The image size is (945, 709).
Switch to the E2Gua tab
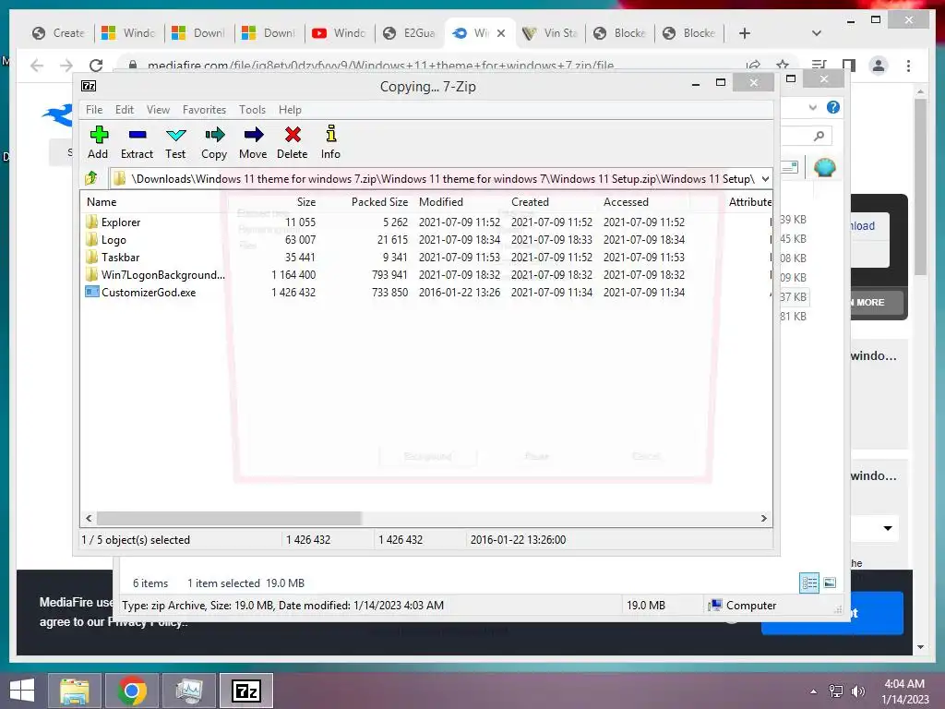point(410,33)
